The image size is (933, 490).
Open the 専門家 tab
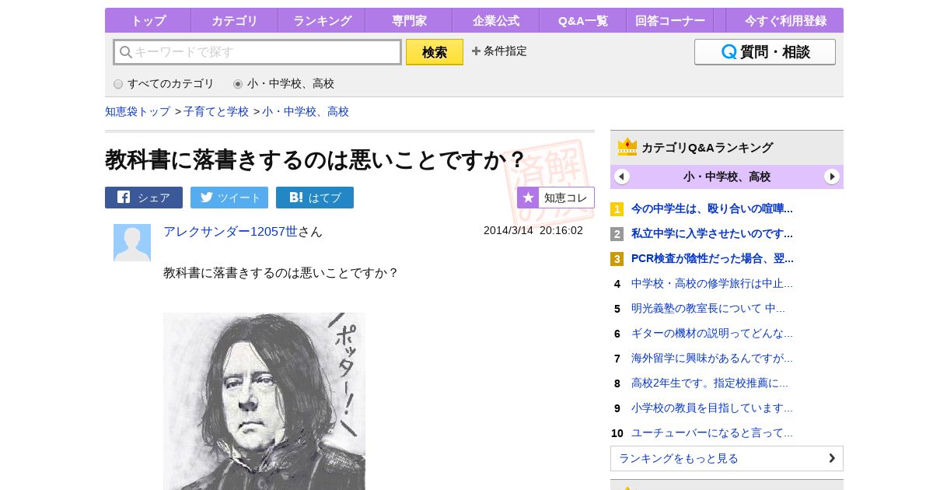coord(409,20)
